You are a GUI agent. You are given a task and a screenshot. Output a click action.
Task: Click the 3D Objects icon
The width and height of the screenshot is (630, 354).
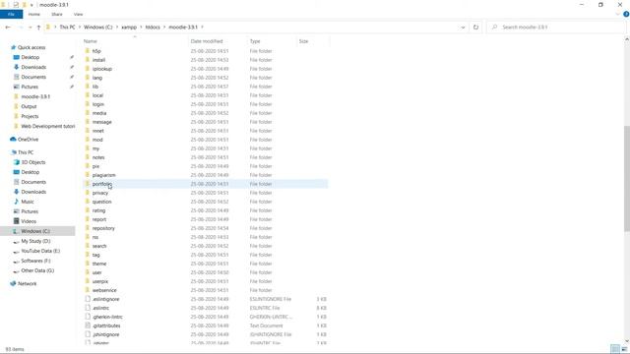[17, 162]
